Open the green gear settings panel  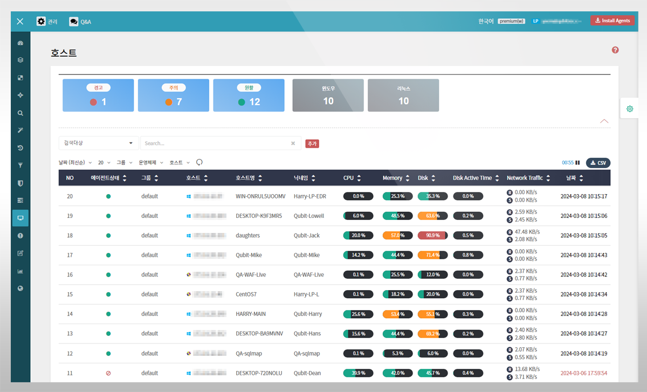coord(629,109)
